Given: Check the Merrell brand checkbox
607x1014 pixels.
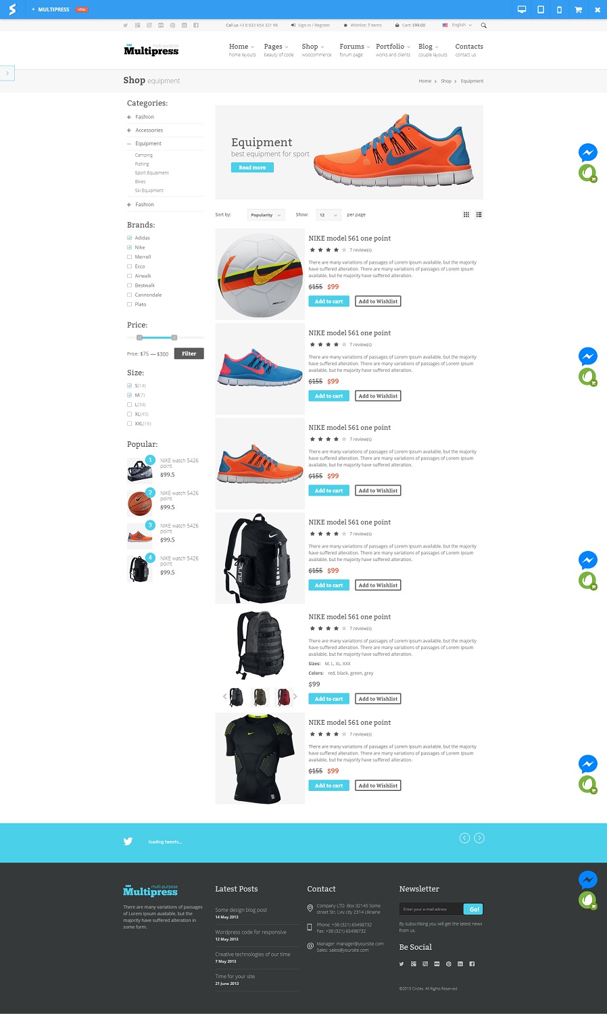Looking at the screenshot, I should click(129, 257).
